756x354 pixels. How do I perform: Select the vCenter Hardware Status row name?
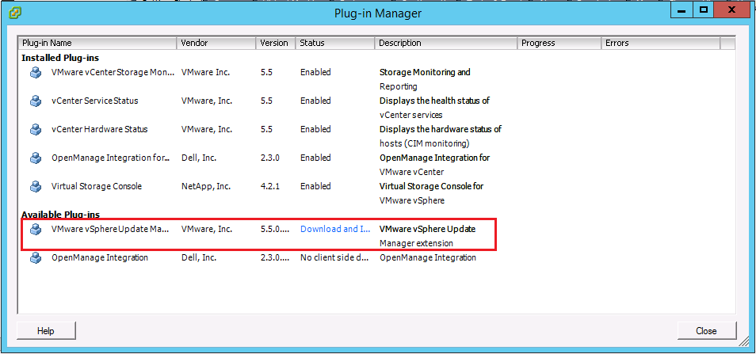click(99, 130)
